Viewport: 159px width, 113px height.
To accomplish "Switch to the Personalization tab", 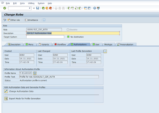I will (x=125, y=44).
